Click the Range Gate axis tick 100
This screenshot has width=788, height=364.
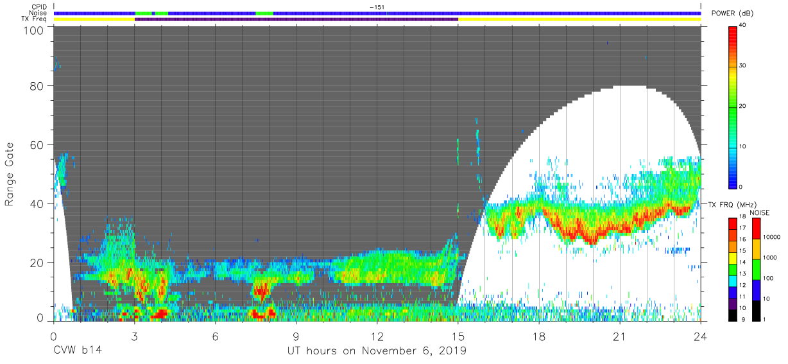(x=35, y=30)
